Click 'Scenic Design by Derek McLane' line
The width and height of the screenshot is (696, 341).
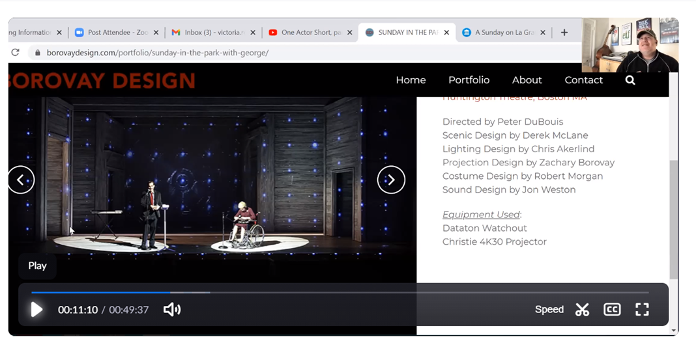tap(515, 135)
